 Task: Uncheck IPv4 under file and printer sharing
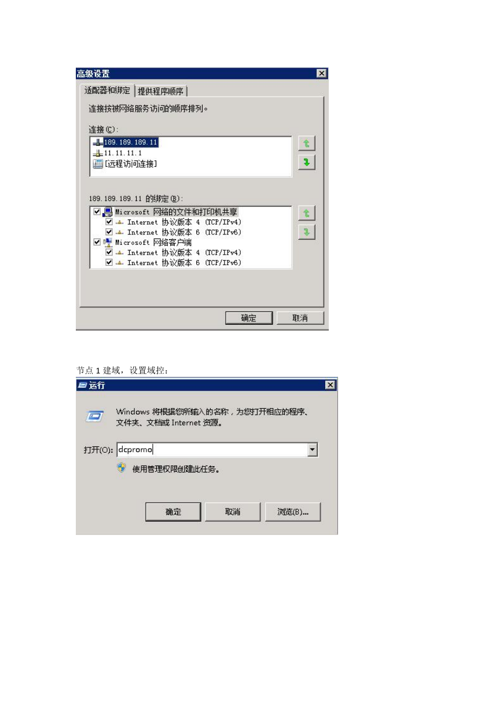pos(109,222)
